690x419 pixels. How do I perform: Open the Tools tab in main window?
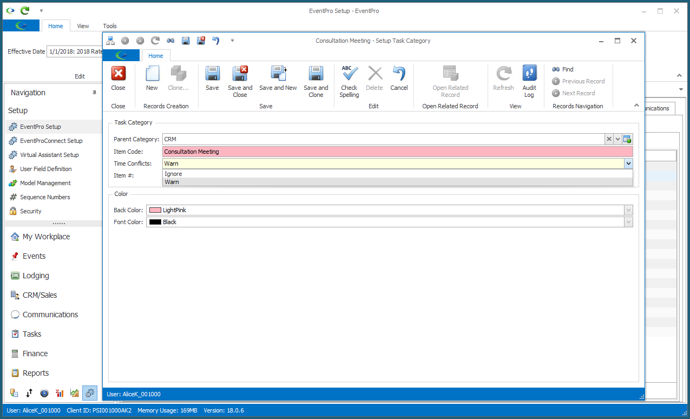pos(110,26)
